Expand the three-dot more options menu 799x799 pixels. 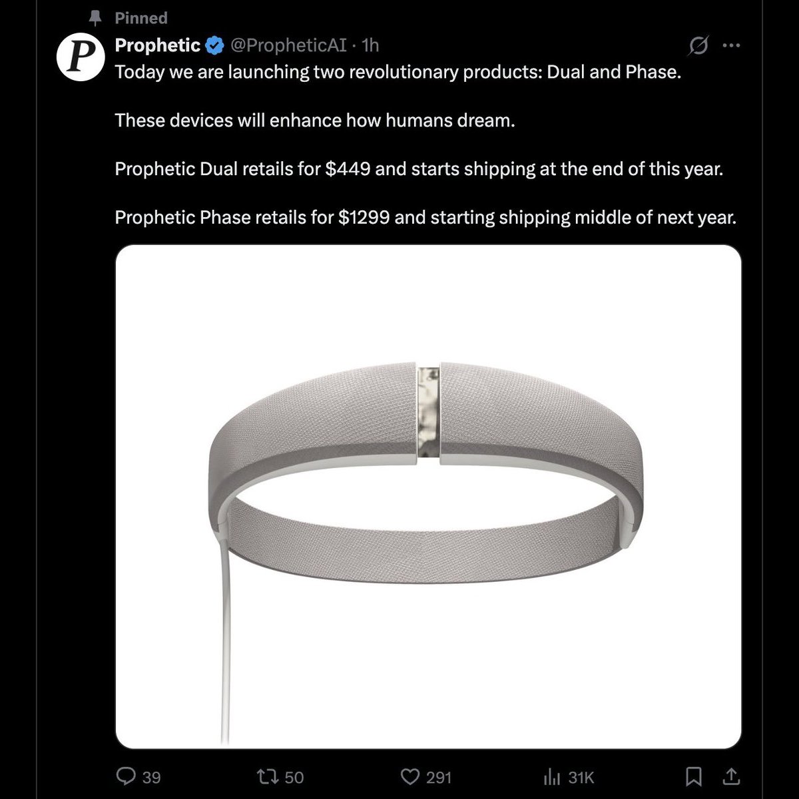coord(731,45)
